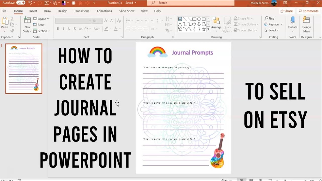Open the font name combo box
Viewport: 322px width, 181px height.
coord(73,21)
